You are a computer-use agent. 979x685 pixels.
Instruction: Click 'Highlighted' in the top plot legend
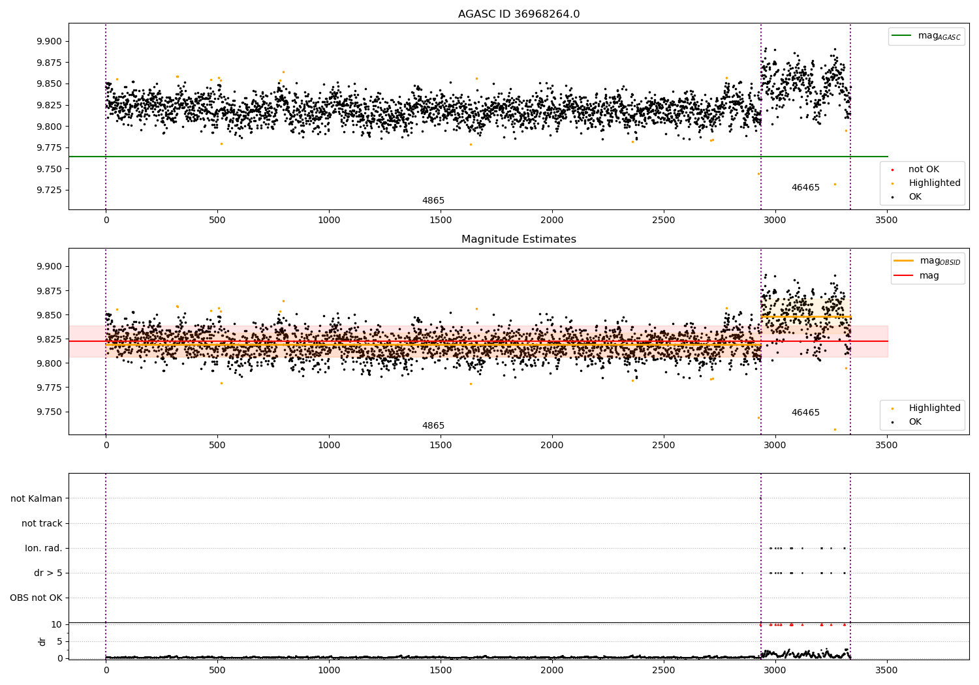pos(927,183)
